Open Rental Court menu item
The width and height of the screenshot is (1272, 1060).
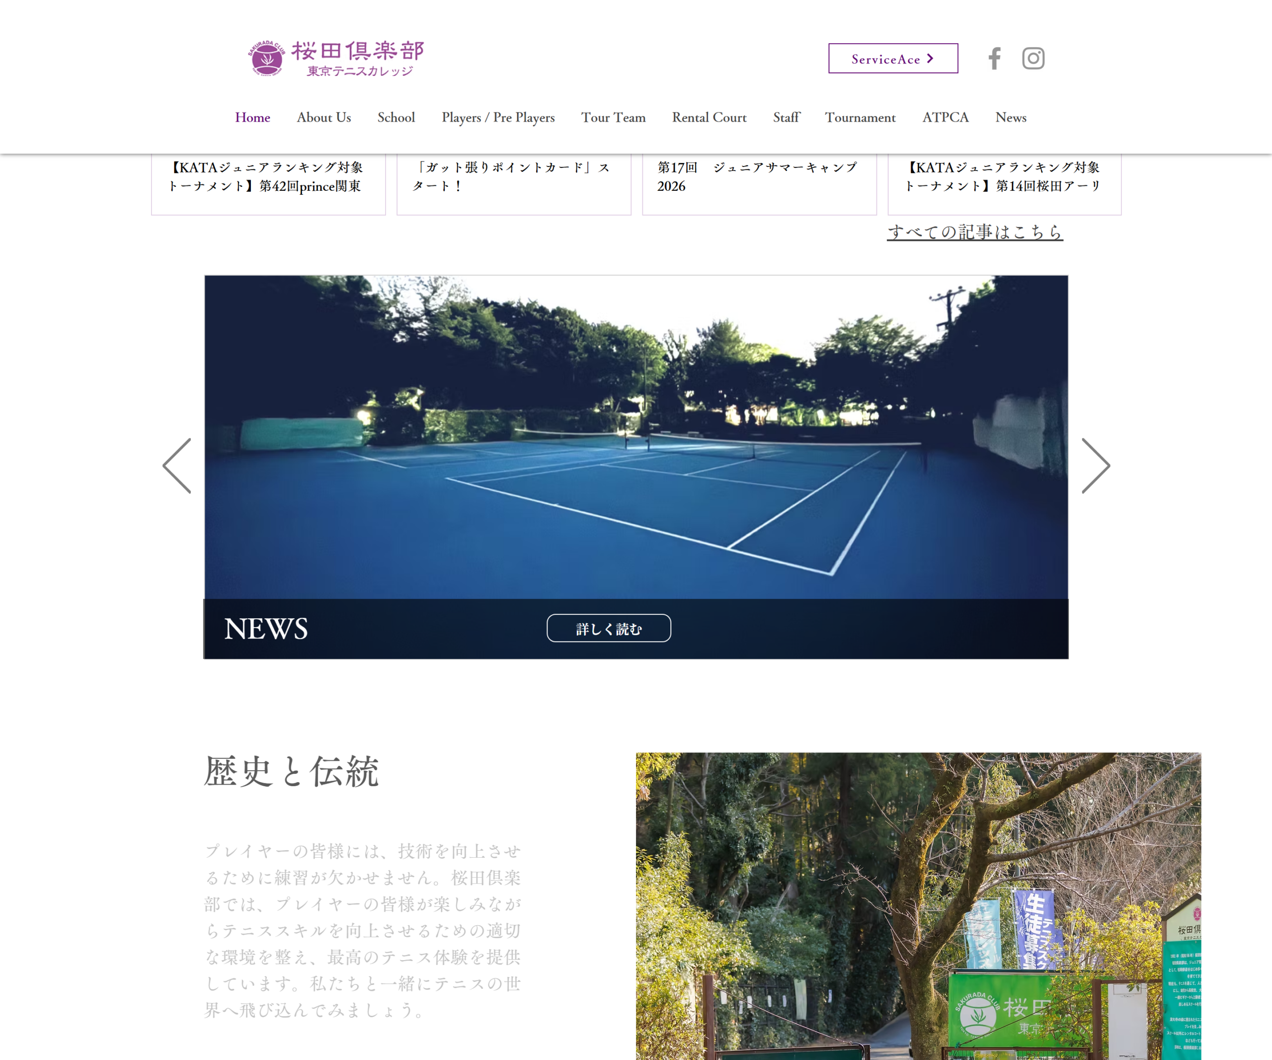[x=710, y=117]
